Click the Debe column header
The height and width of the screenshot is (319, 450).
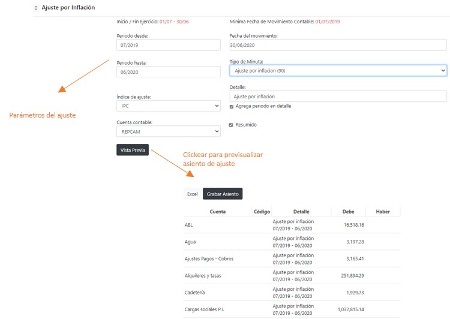(348, 212)
